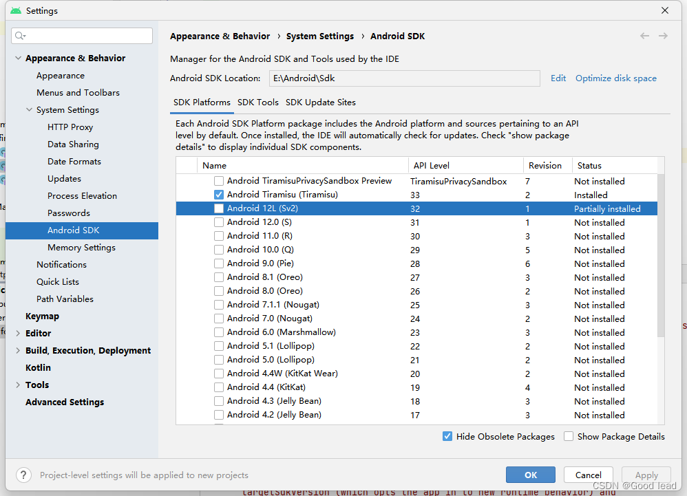Open the SDK Update Sites tab
Viewport: 687px width, 496px height.
point(321,103)
